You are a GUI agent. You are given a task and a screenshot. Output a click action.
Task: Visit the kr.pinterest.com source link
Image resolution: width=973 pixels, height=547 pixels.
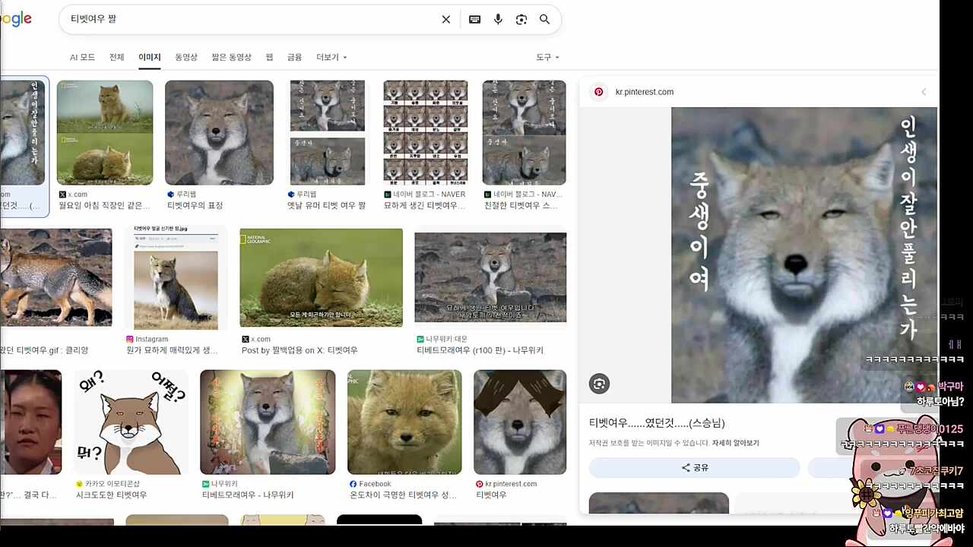click(645, 91)
